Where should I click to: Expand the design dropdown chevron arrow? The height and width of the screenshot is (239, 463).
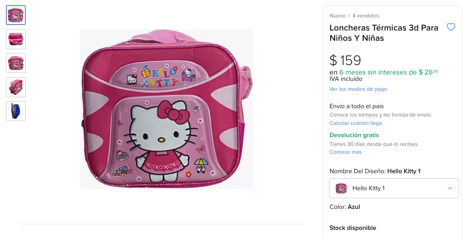click(x=450, y=188)
